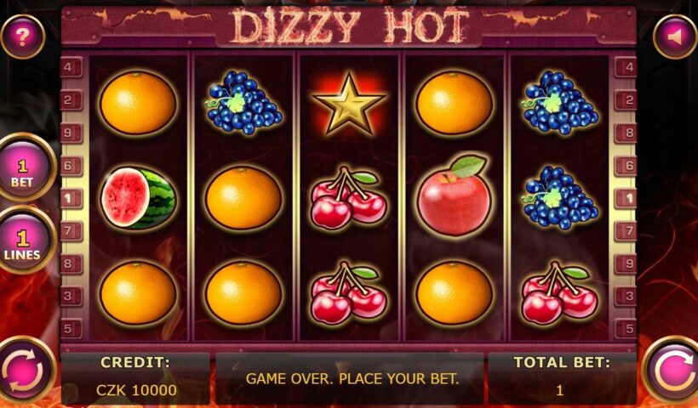
Task: Start autoplay with the double-arrow button
Action: pos(26,371)
